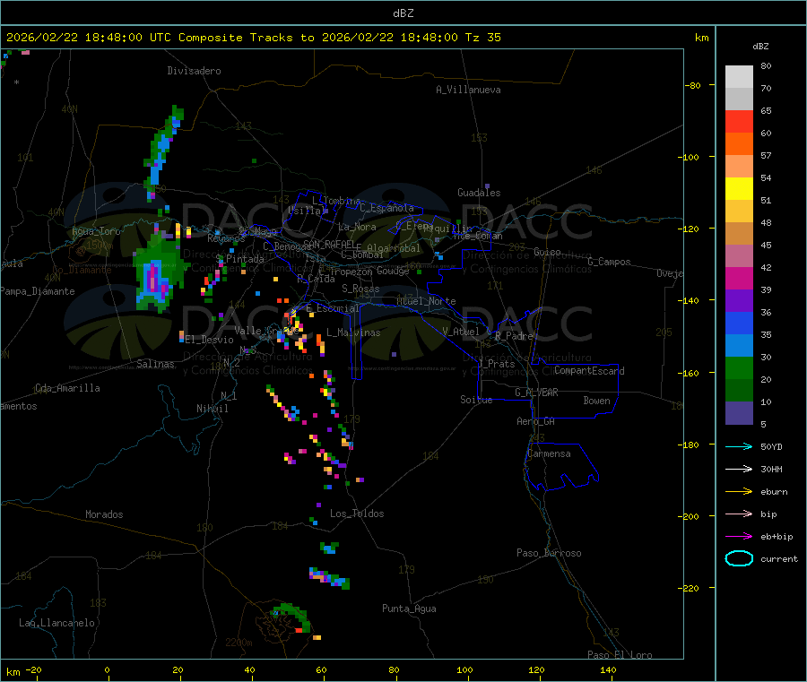The width and height of the screenshot is (807, 682).
Task: Click the 'Tz 35' header value
Action: [x=482, y=38]
